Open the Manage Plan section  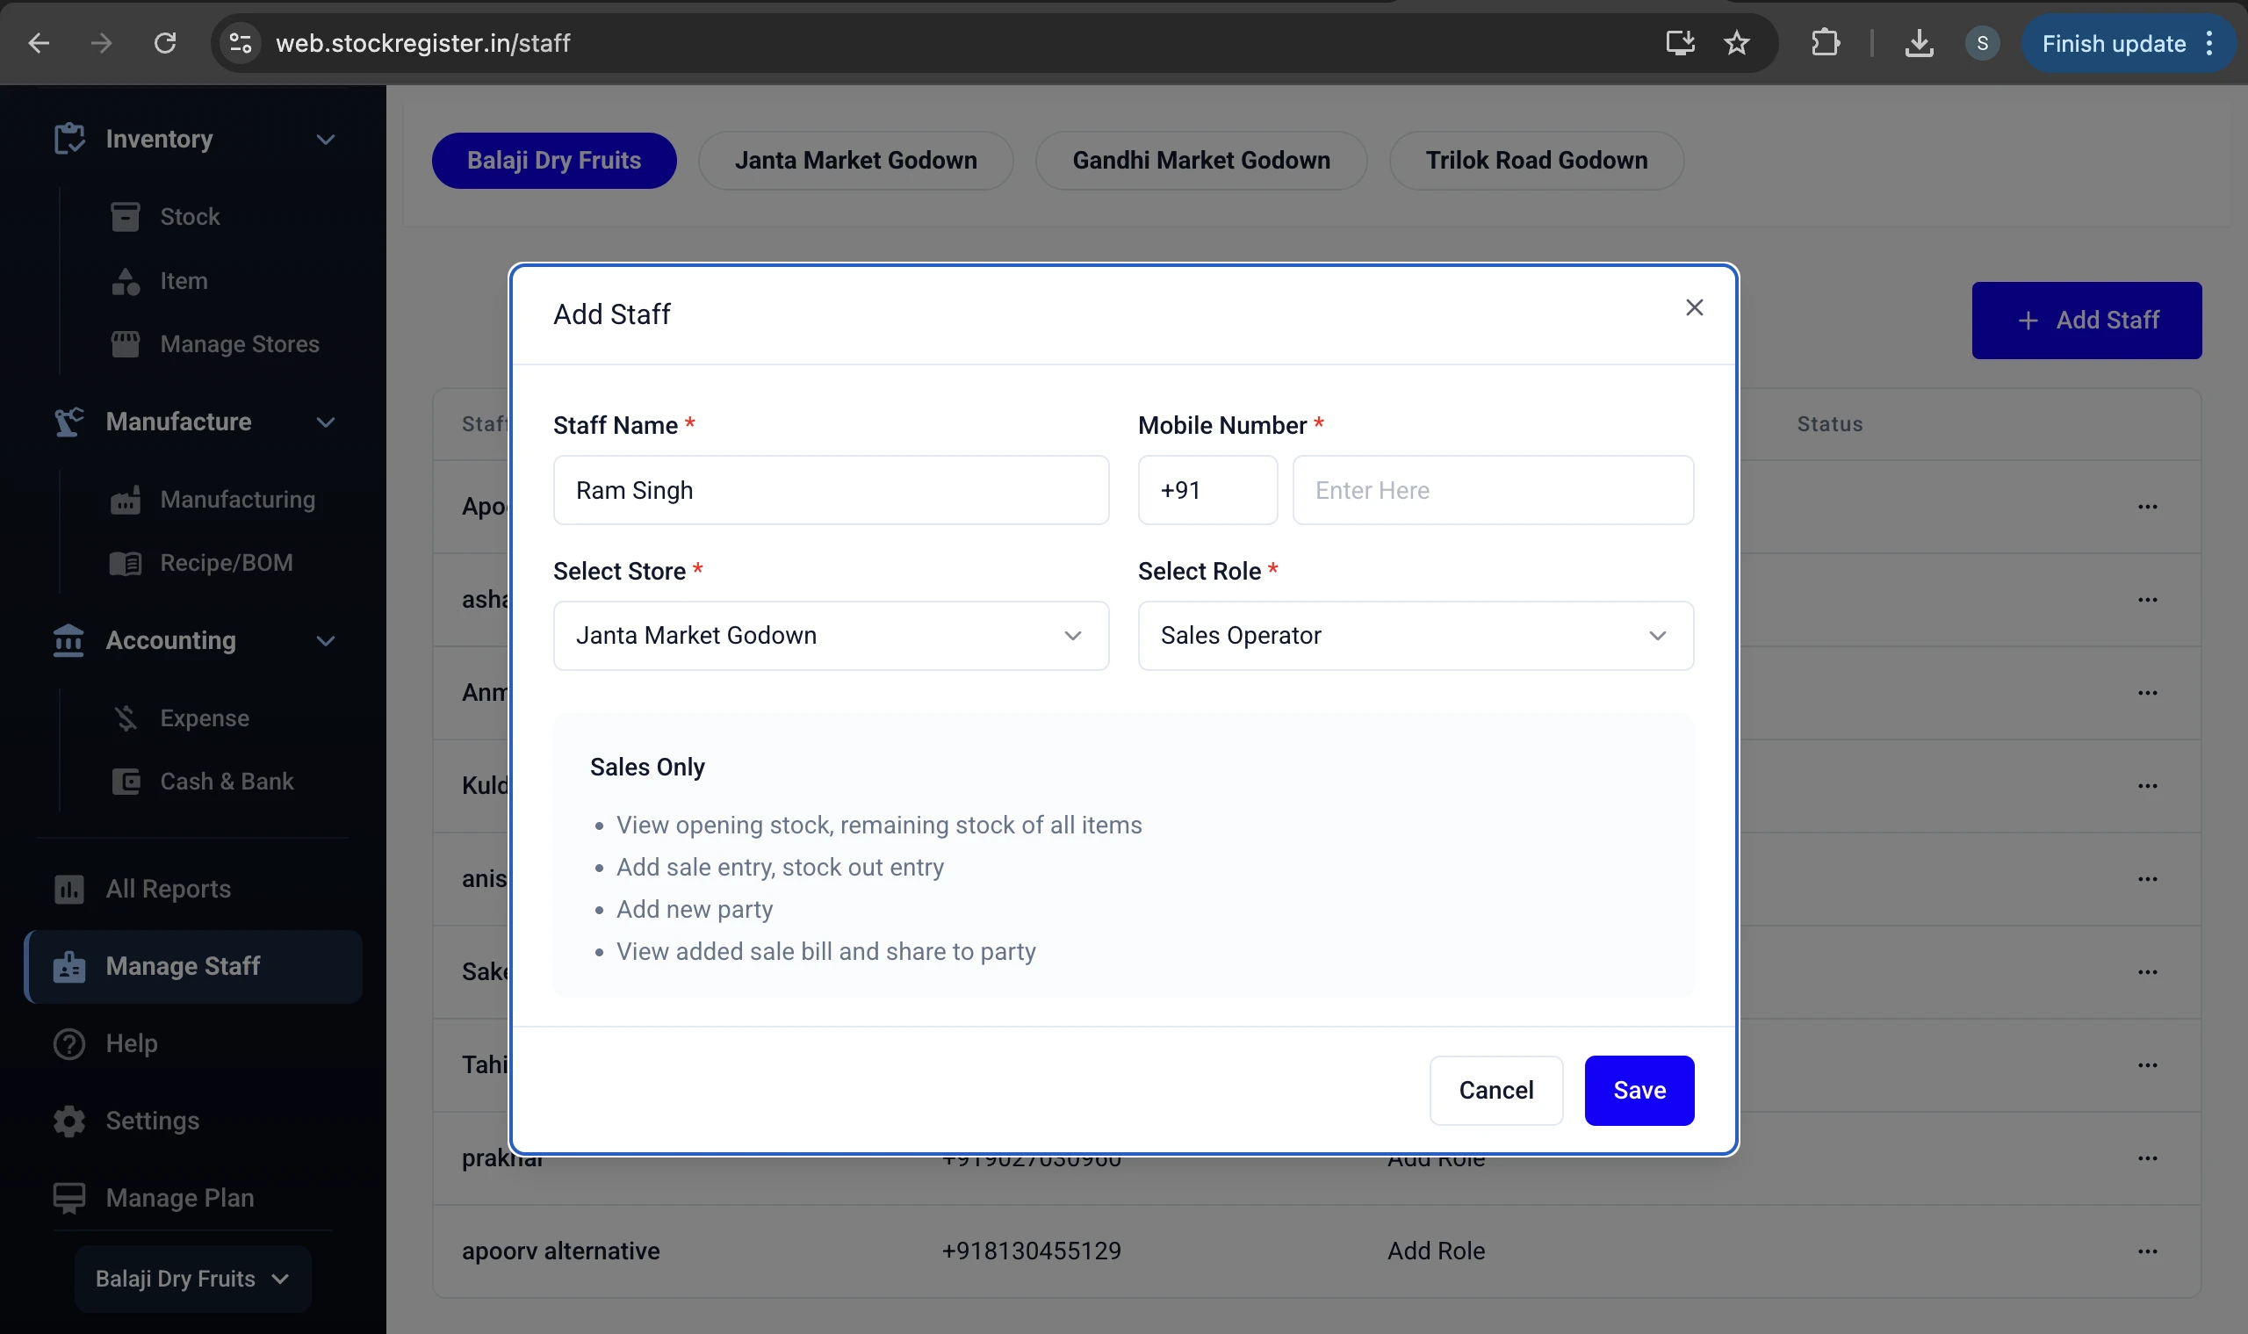[179, 1197]
